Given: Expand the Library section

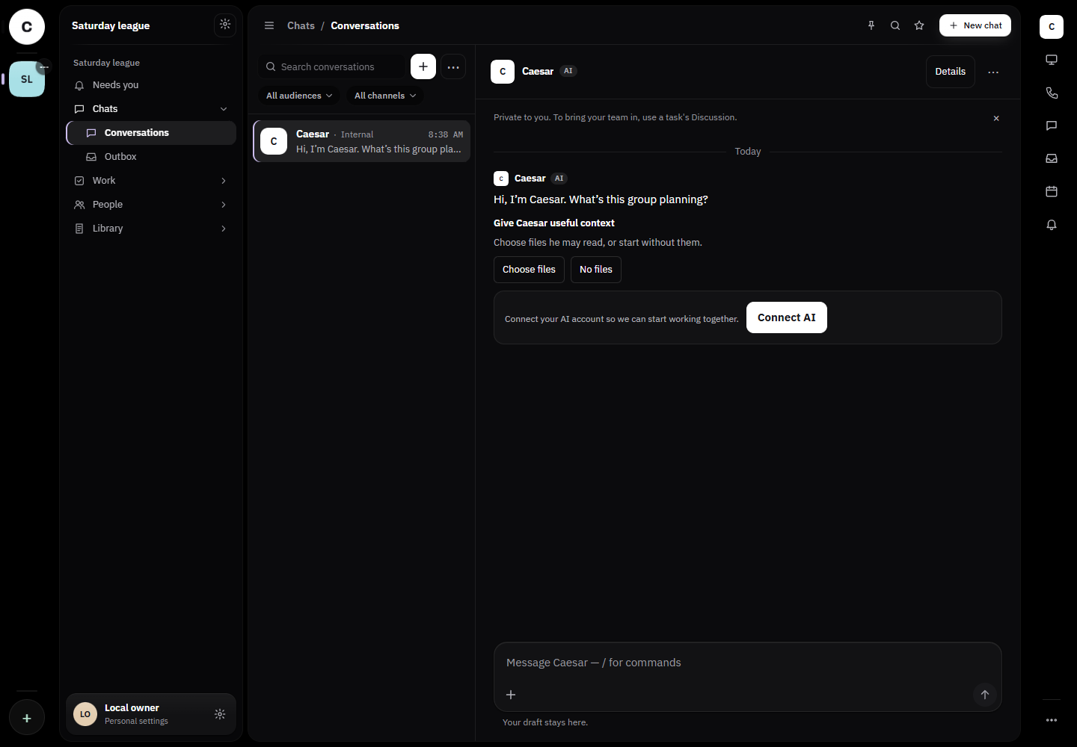Looking at the screenshot, I should pyautogui.click(x=224, y=229).
